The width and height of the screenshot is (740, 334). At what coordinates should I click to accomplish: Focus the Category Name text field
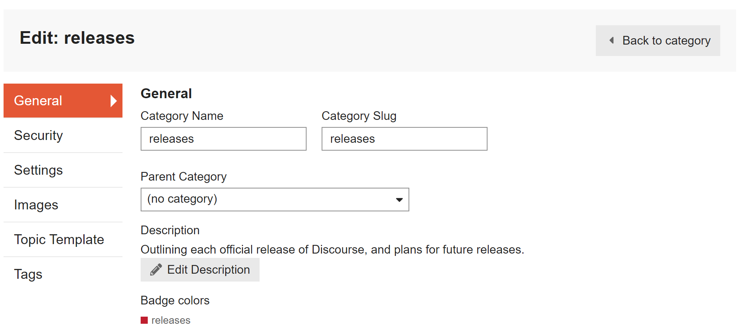tap(223, 139)
